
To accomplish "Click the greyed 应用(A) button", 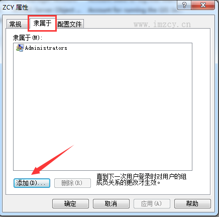I will 152,203.
